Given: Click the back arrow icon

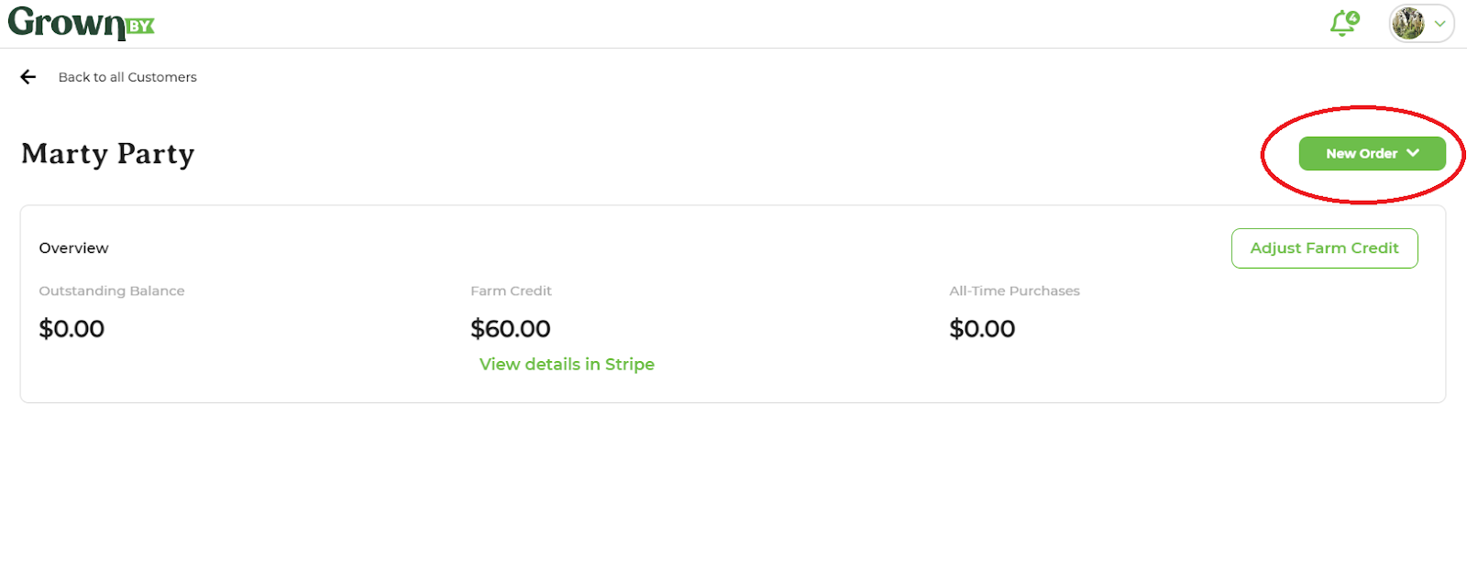Looking at the screenshot, I should tap(28, 77).
